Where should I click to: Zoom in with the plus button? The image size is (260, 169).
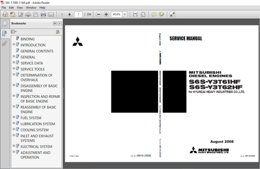pos(106,14)
